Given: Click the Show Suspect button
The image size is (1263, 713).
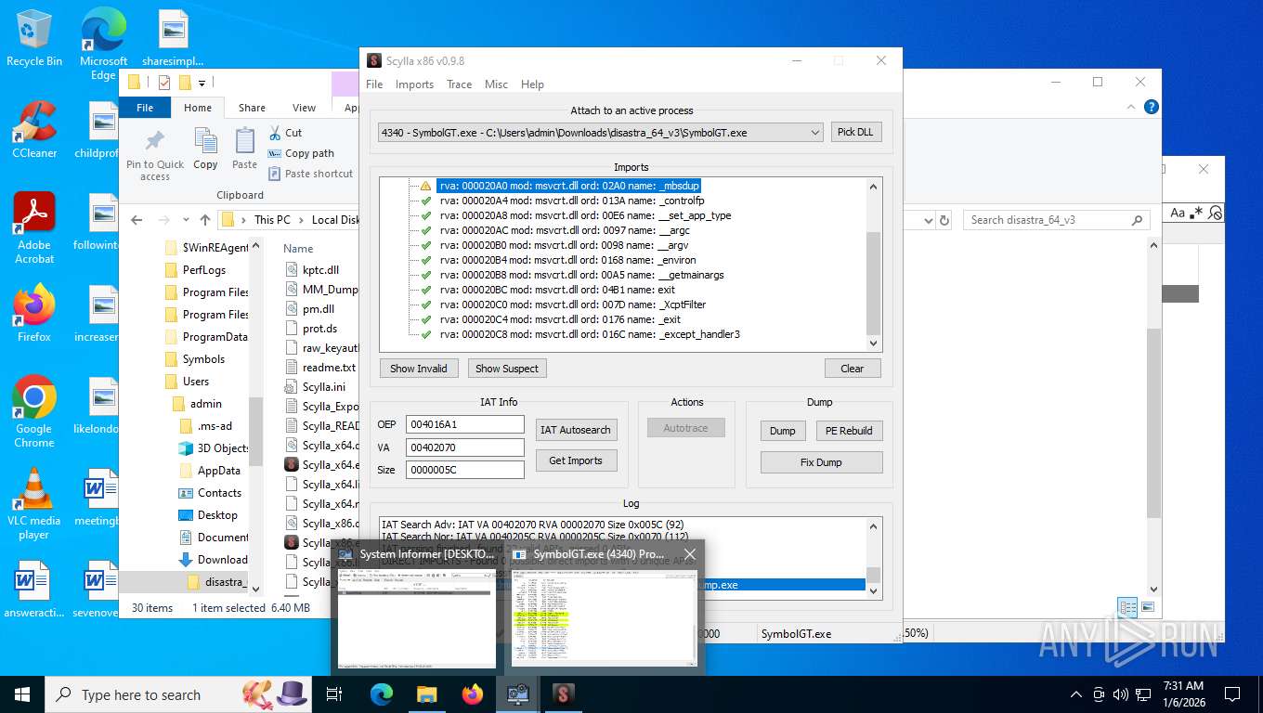Looking at the screenshot, I should click(507, 369).
